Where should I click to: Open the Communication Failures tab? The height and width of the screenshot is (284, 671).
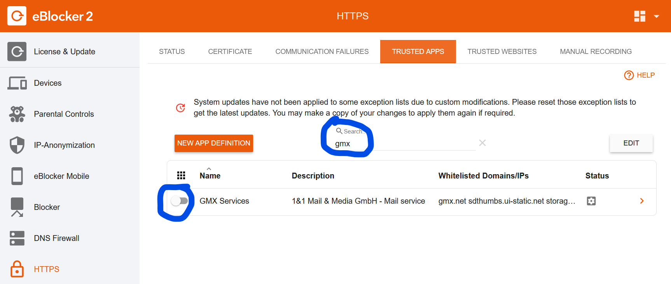pos(322,52)
